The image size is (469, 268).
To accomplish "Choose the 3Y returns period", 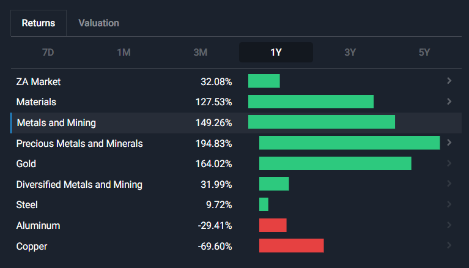I will pos(350,53).
